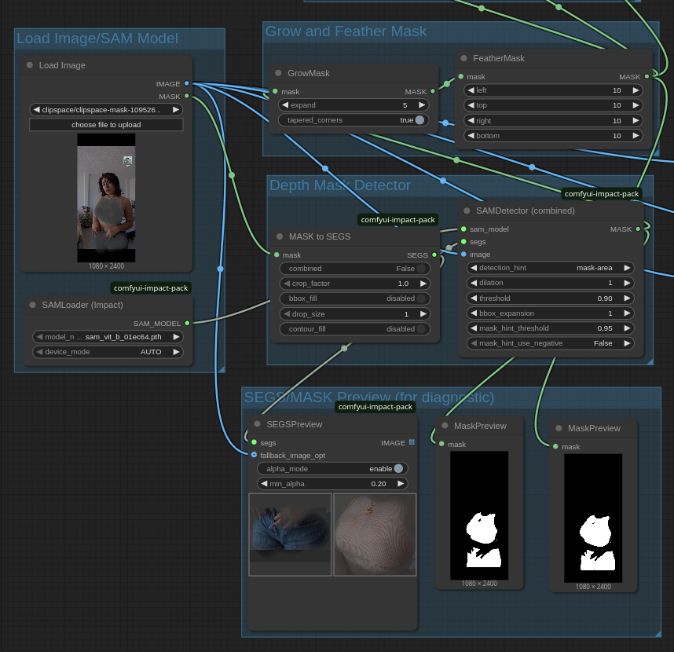Select the Depth Mask Detector group title
Screen dimensions: 674x652
coord(340,185)
